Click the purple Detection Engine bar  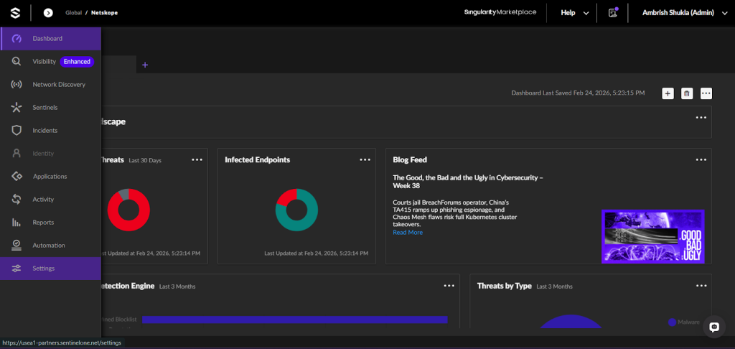[x=295, y=320]
